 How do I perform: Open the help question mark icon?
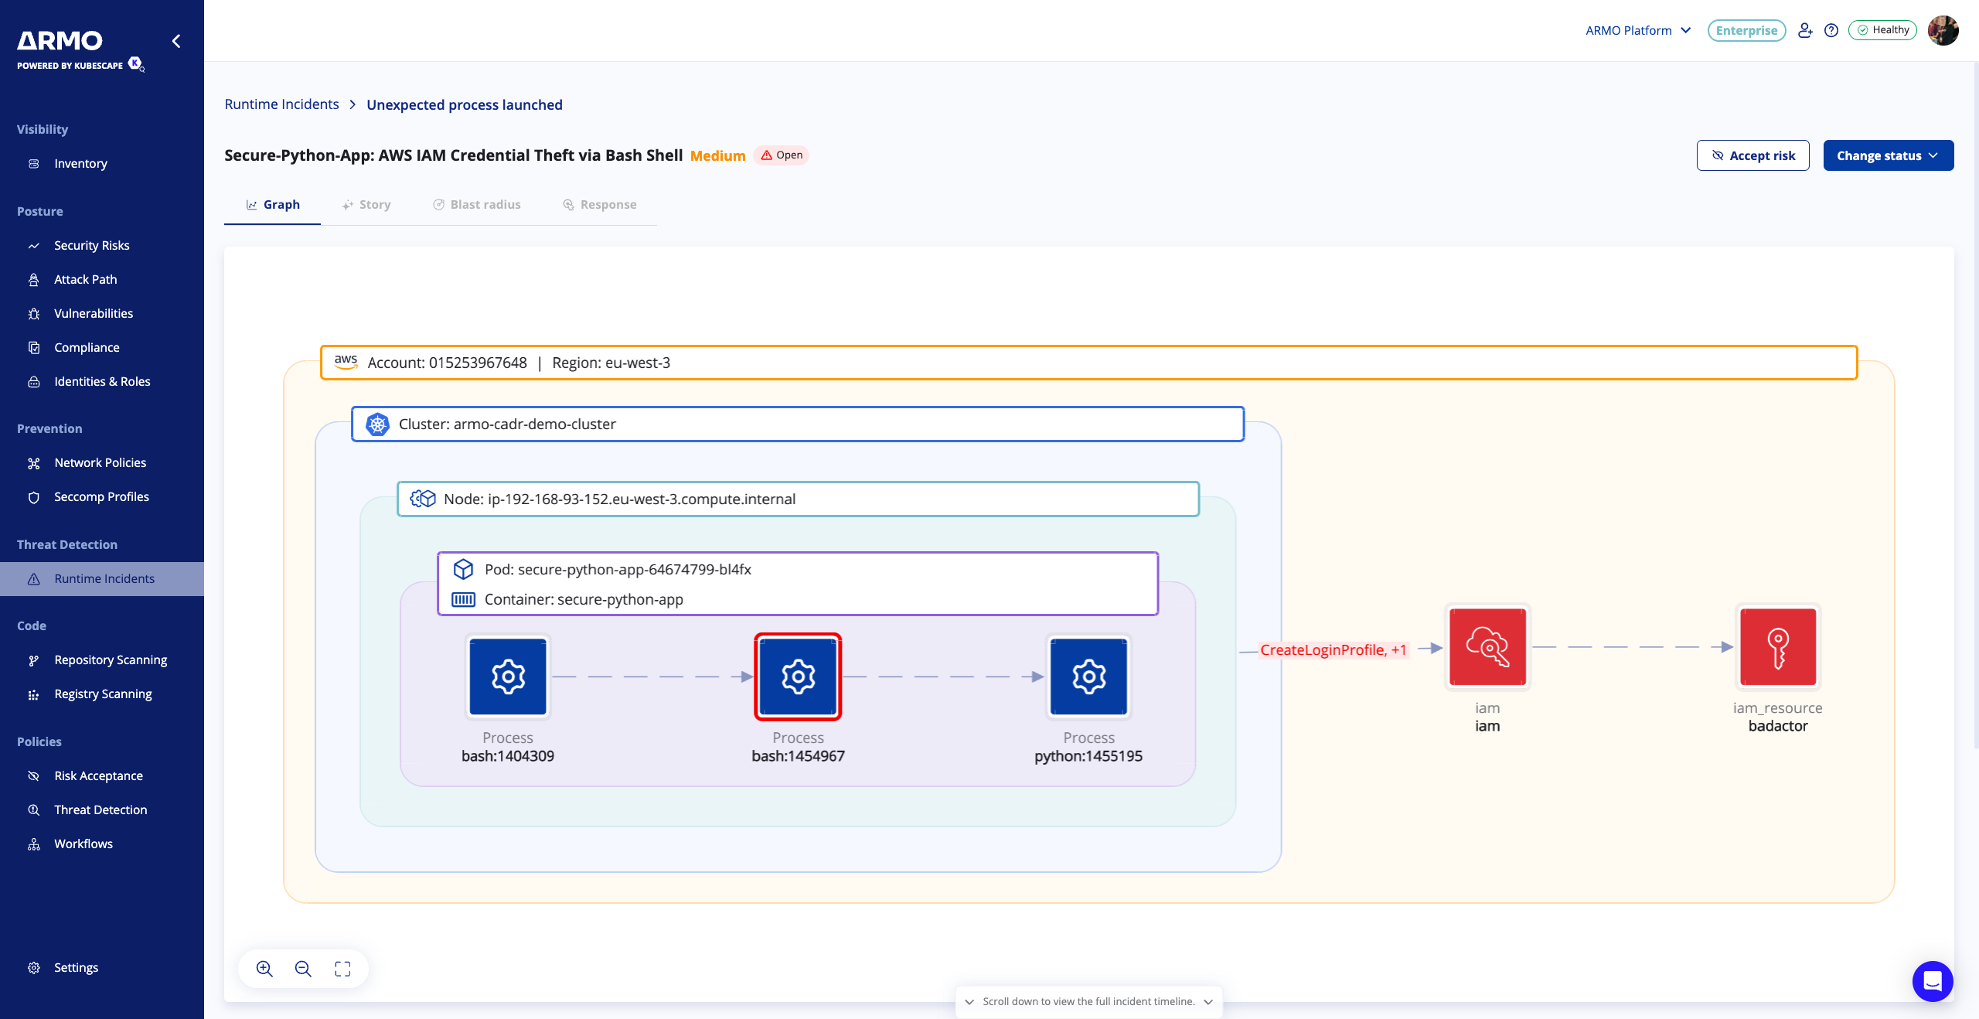pyautogui.click(x=1831, y=30)
